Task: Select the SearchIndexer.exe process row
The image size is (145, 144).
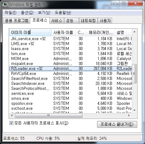Action: [71, 83]
